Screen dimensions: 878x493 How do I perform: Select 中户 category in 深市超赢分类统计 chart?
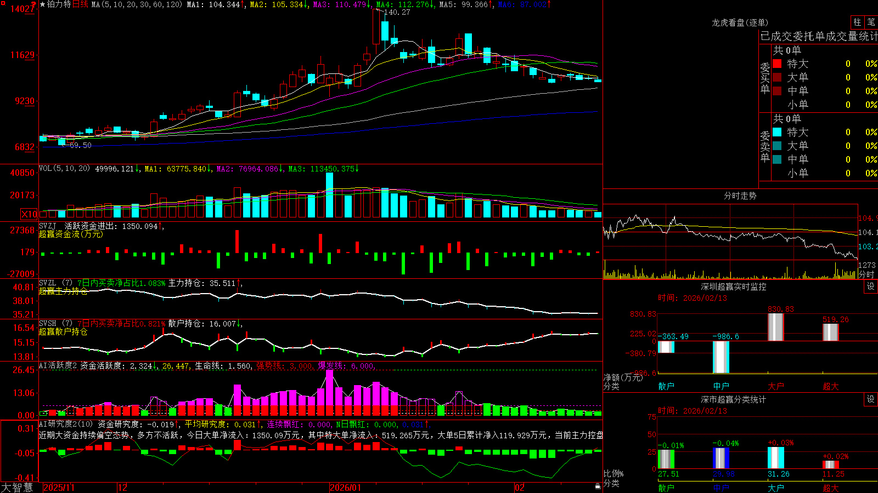721,488
